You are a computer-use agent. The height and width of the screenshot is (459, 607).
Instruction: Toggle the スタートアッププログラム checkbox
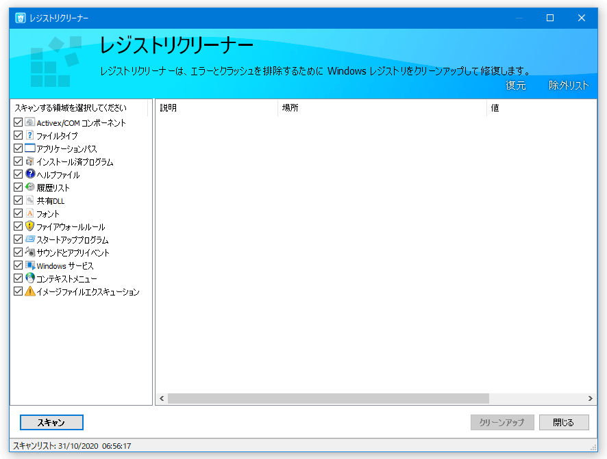[18, 239]
